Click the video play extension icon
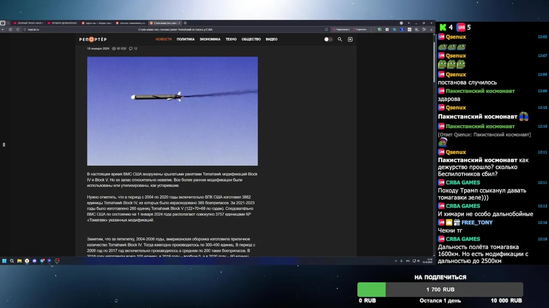The width and height of the screenshot is (549, 308). click(416, 30)
